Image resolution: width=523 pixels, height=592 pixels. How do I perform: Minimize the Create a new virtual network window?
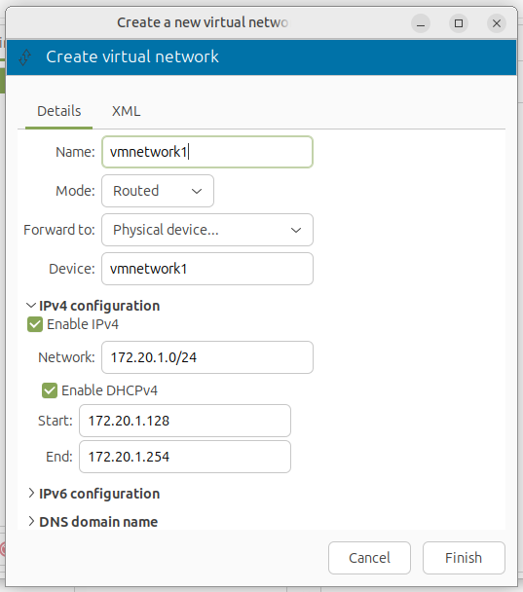tap(421, 23)
